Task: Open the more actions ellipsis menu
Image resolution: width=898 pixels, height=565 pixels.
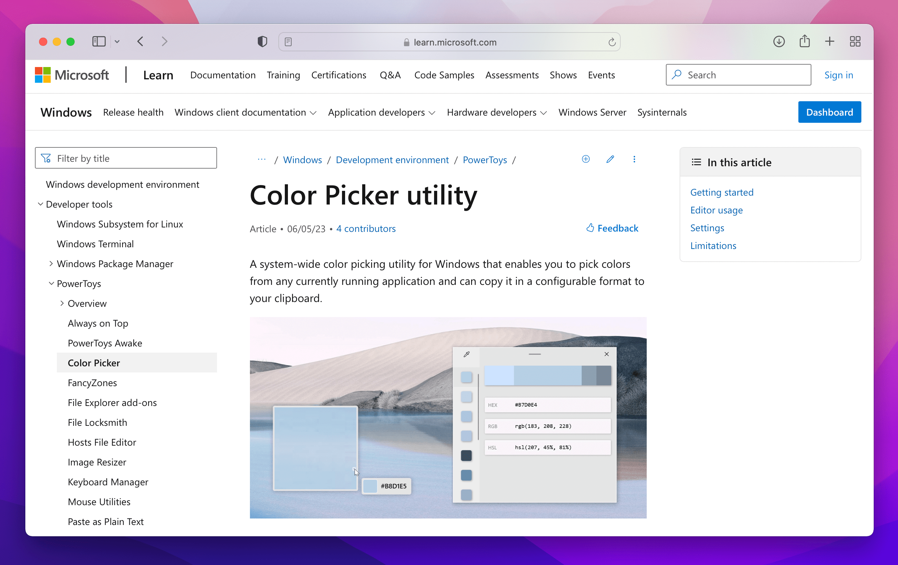Action: [634, 159]
